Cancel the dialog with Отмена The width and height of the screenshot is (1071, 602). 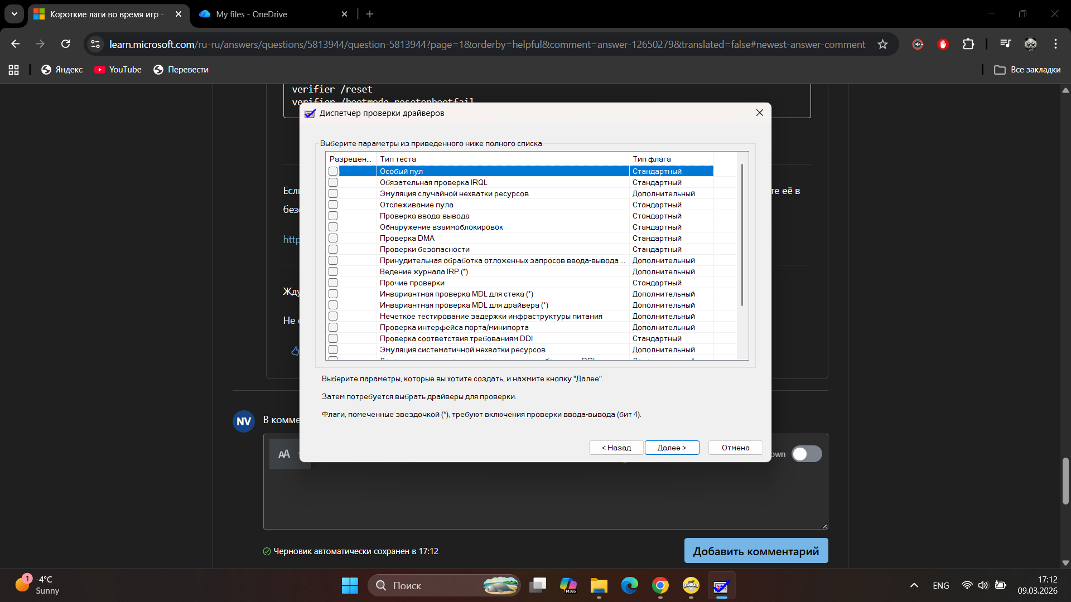coord(735,448)
